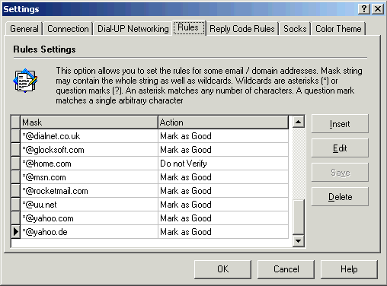Click the row selector for *@yahoo.com

click(x=16, y=218)
